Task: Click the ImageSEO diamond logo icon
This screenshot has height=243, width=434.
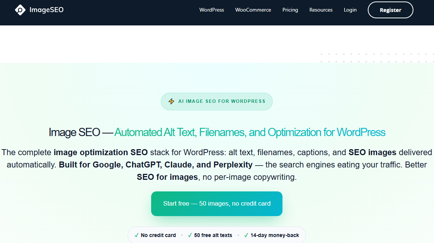Action: (20, 10)
